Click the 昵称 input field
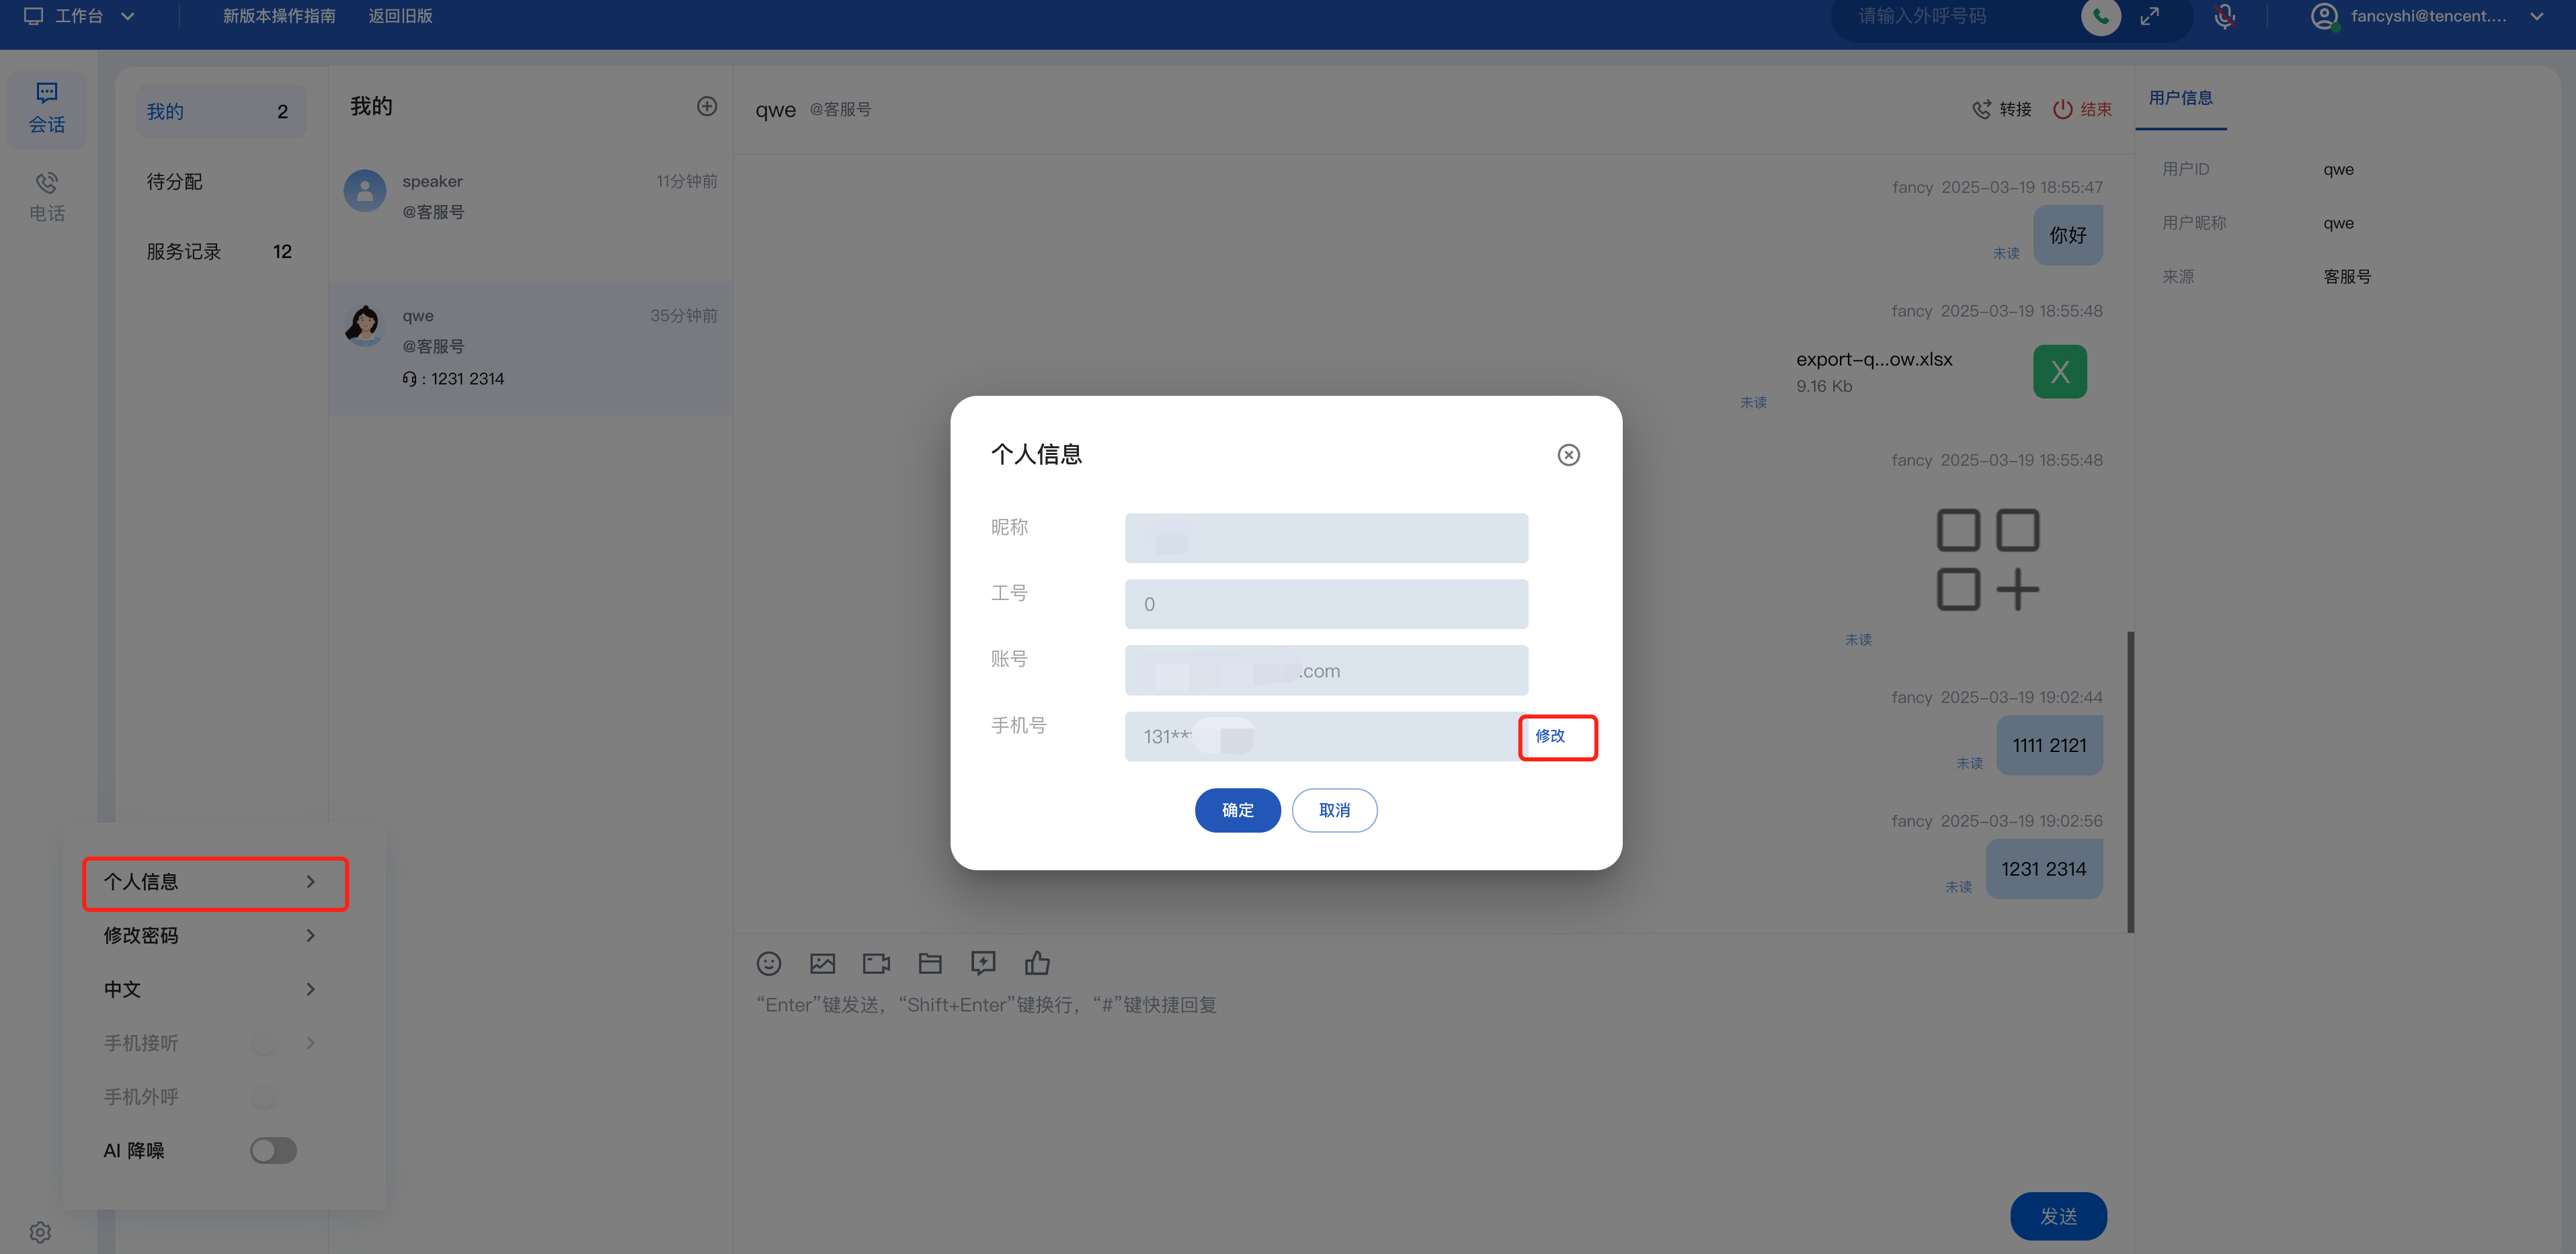Screen dimensions: 2576x1254 coord(1326,538)
